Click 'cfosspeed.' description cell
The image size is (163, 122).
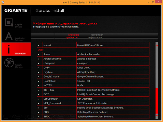click(x=83, y=63)
